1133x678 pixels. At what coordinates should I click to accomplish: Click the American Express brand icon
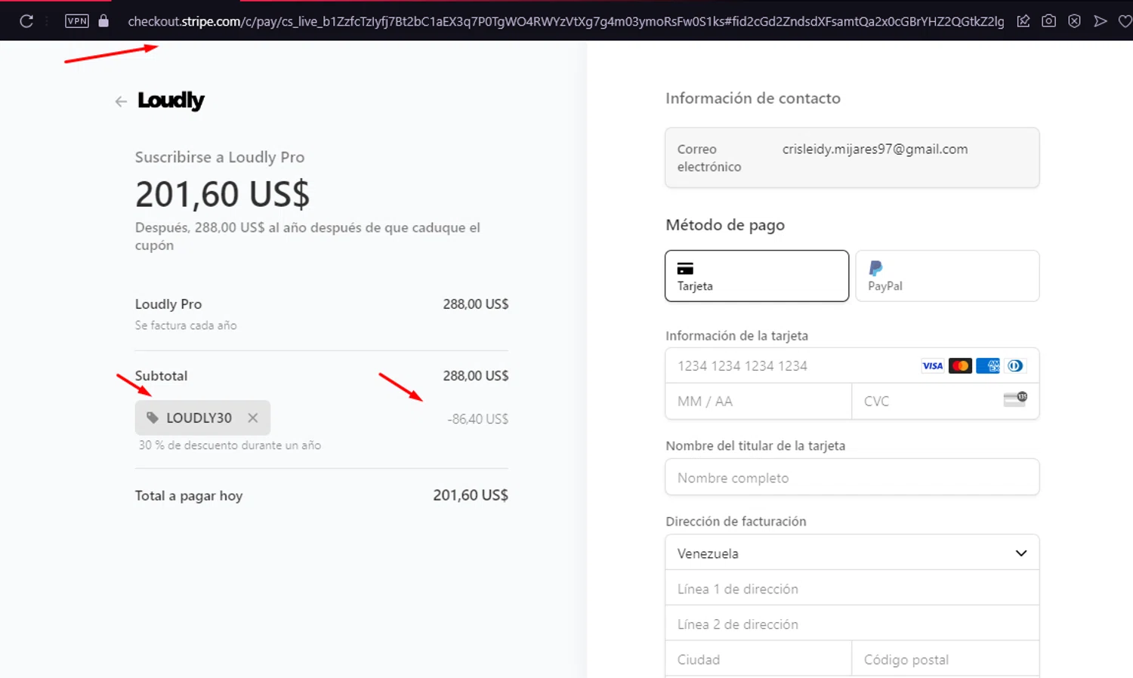pyautogui.click(x=988, y=365)
